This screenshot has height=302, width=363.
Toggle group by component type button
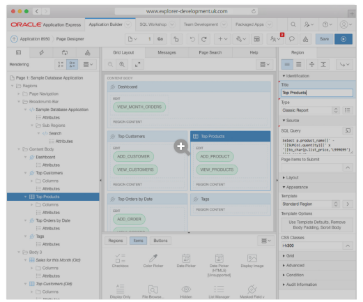click(x=72, y=64)
